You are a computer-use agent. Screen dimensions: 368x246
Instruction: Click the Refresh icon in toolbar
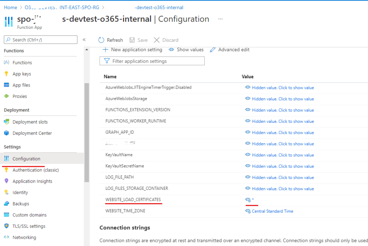point(101,40)
